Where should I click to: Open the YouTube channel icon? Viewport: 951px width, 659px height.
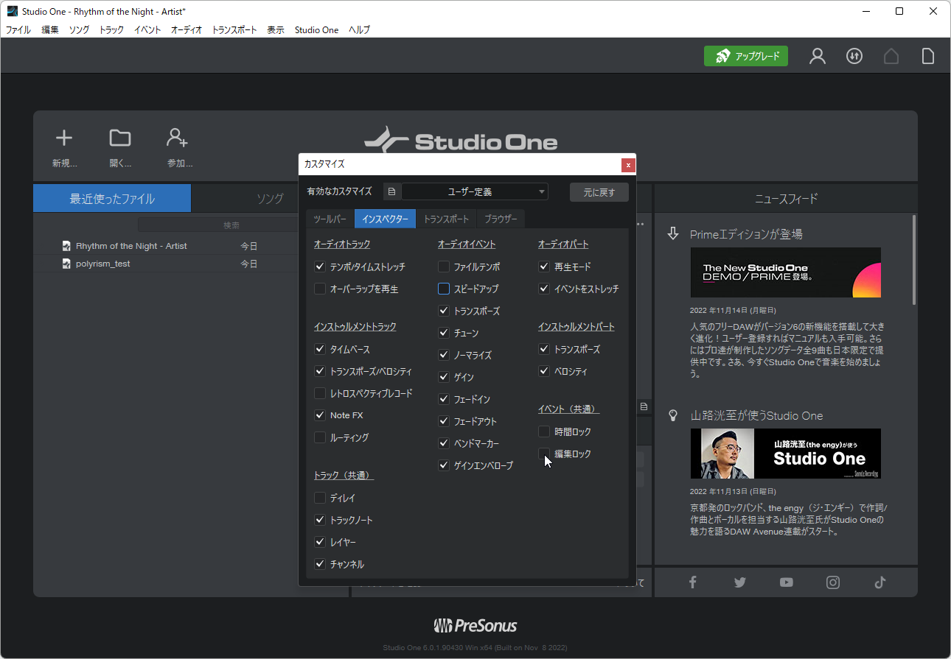[786, 582]
